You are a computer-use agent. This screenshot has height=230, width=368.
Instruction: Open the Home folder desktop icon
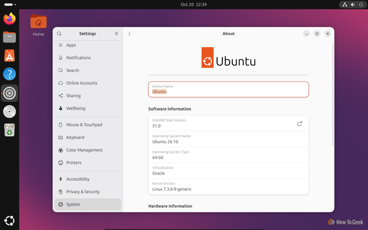click(38, 25)
